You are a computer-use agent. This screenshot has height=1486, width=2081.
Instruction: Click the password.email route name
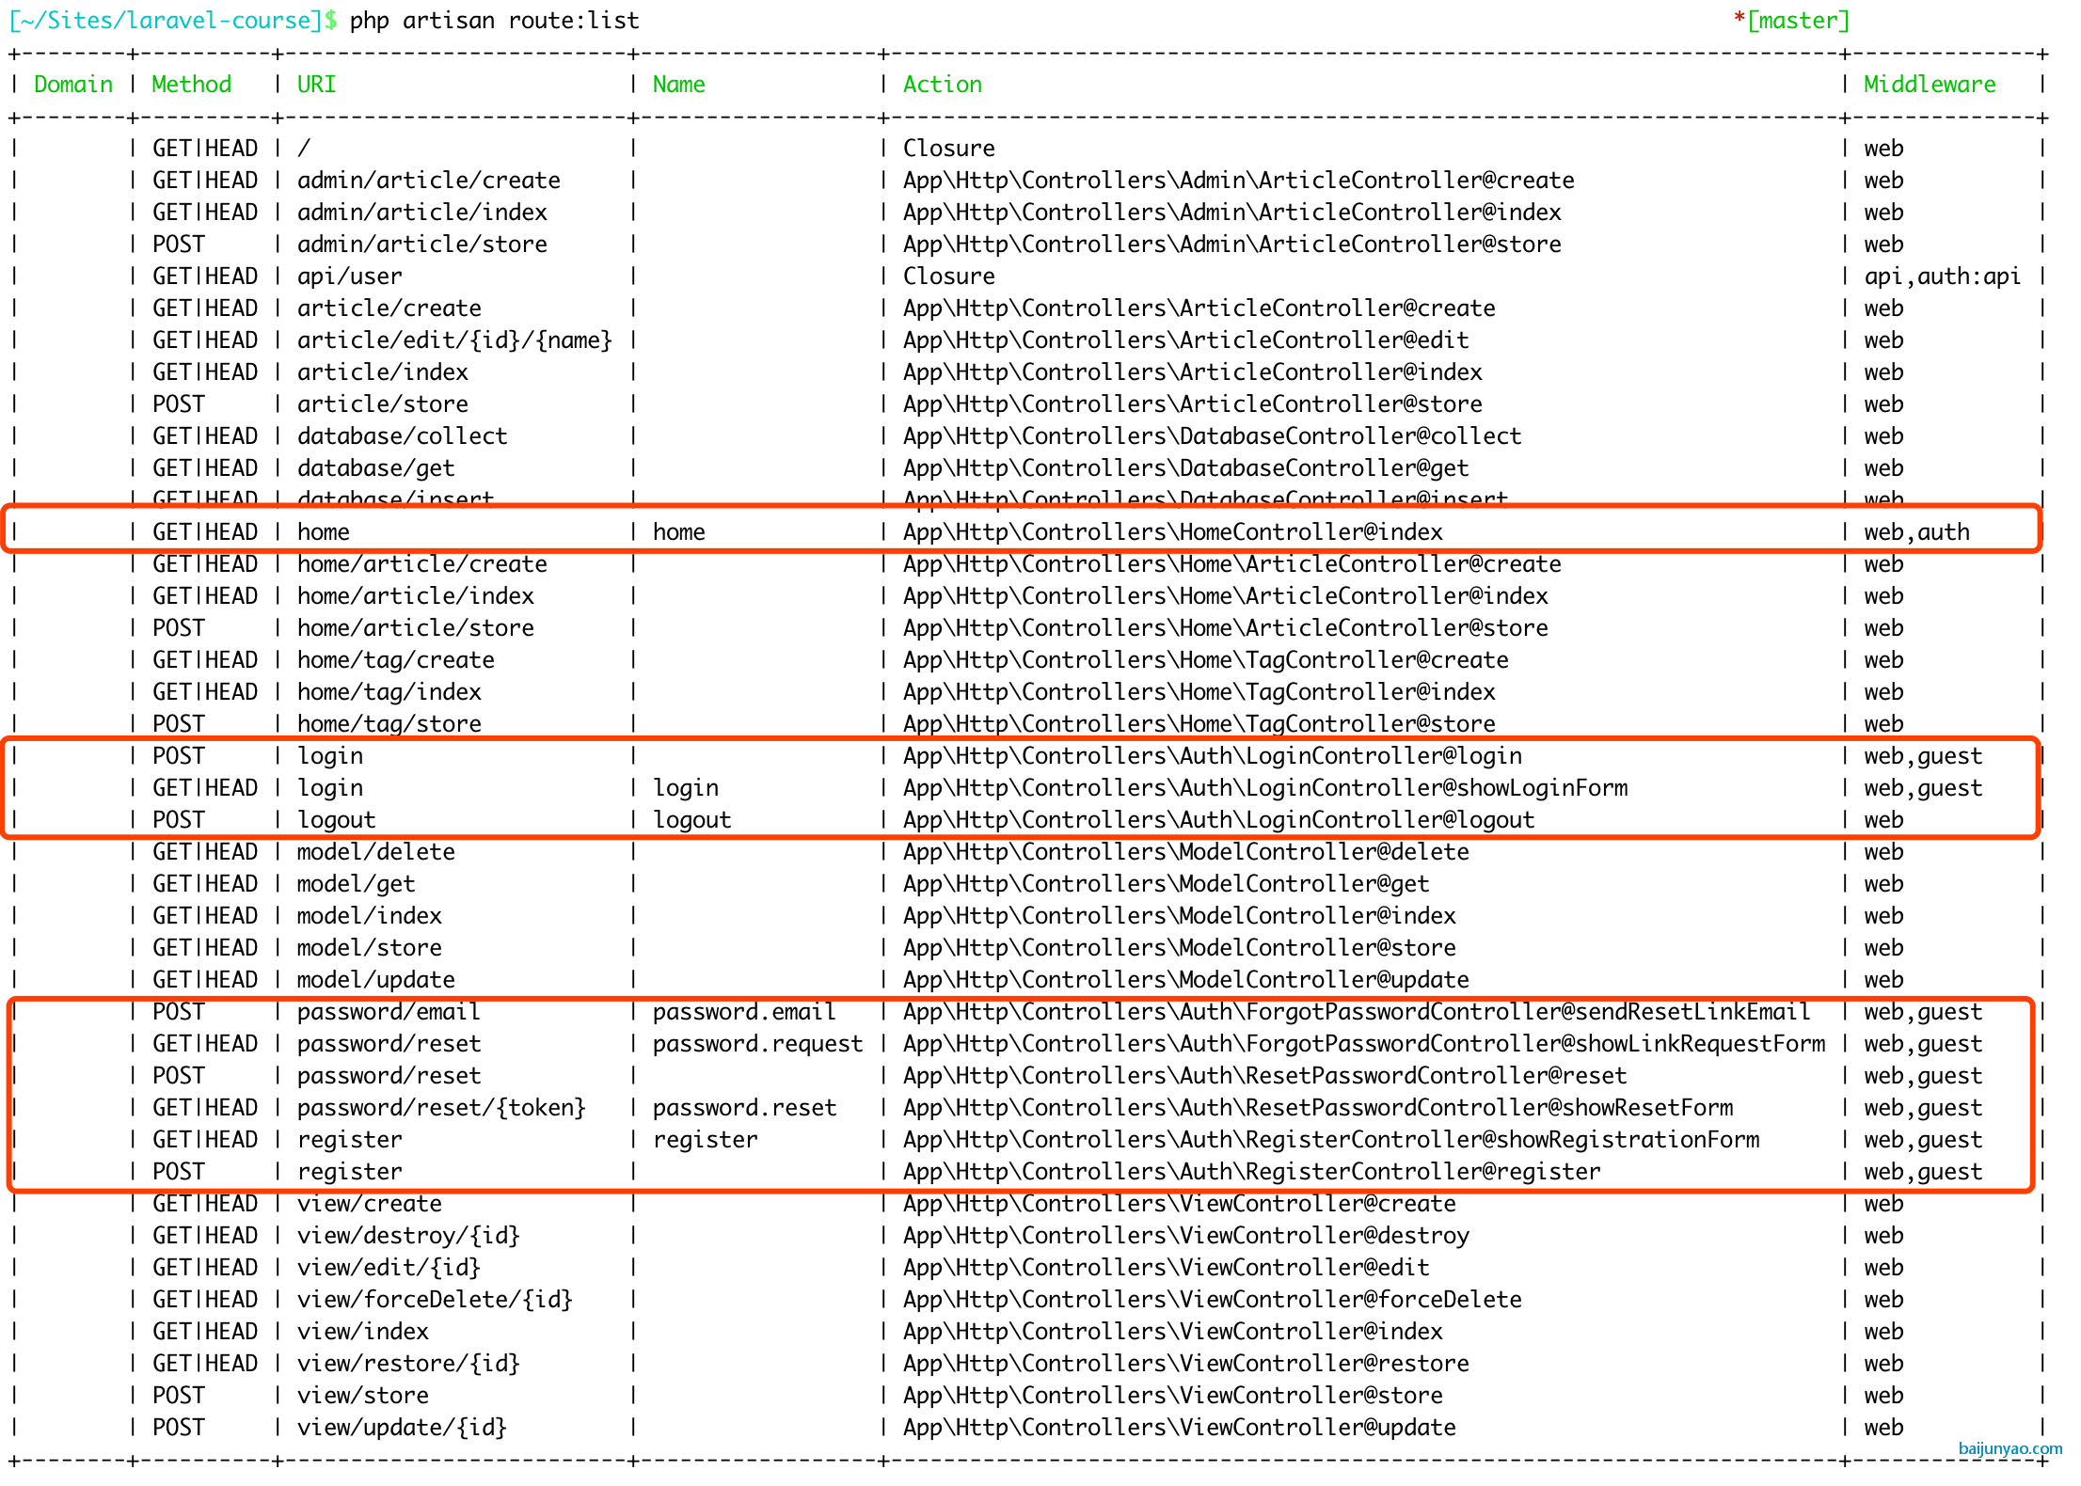coord(744,1012)
